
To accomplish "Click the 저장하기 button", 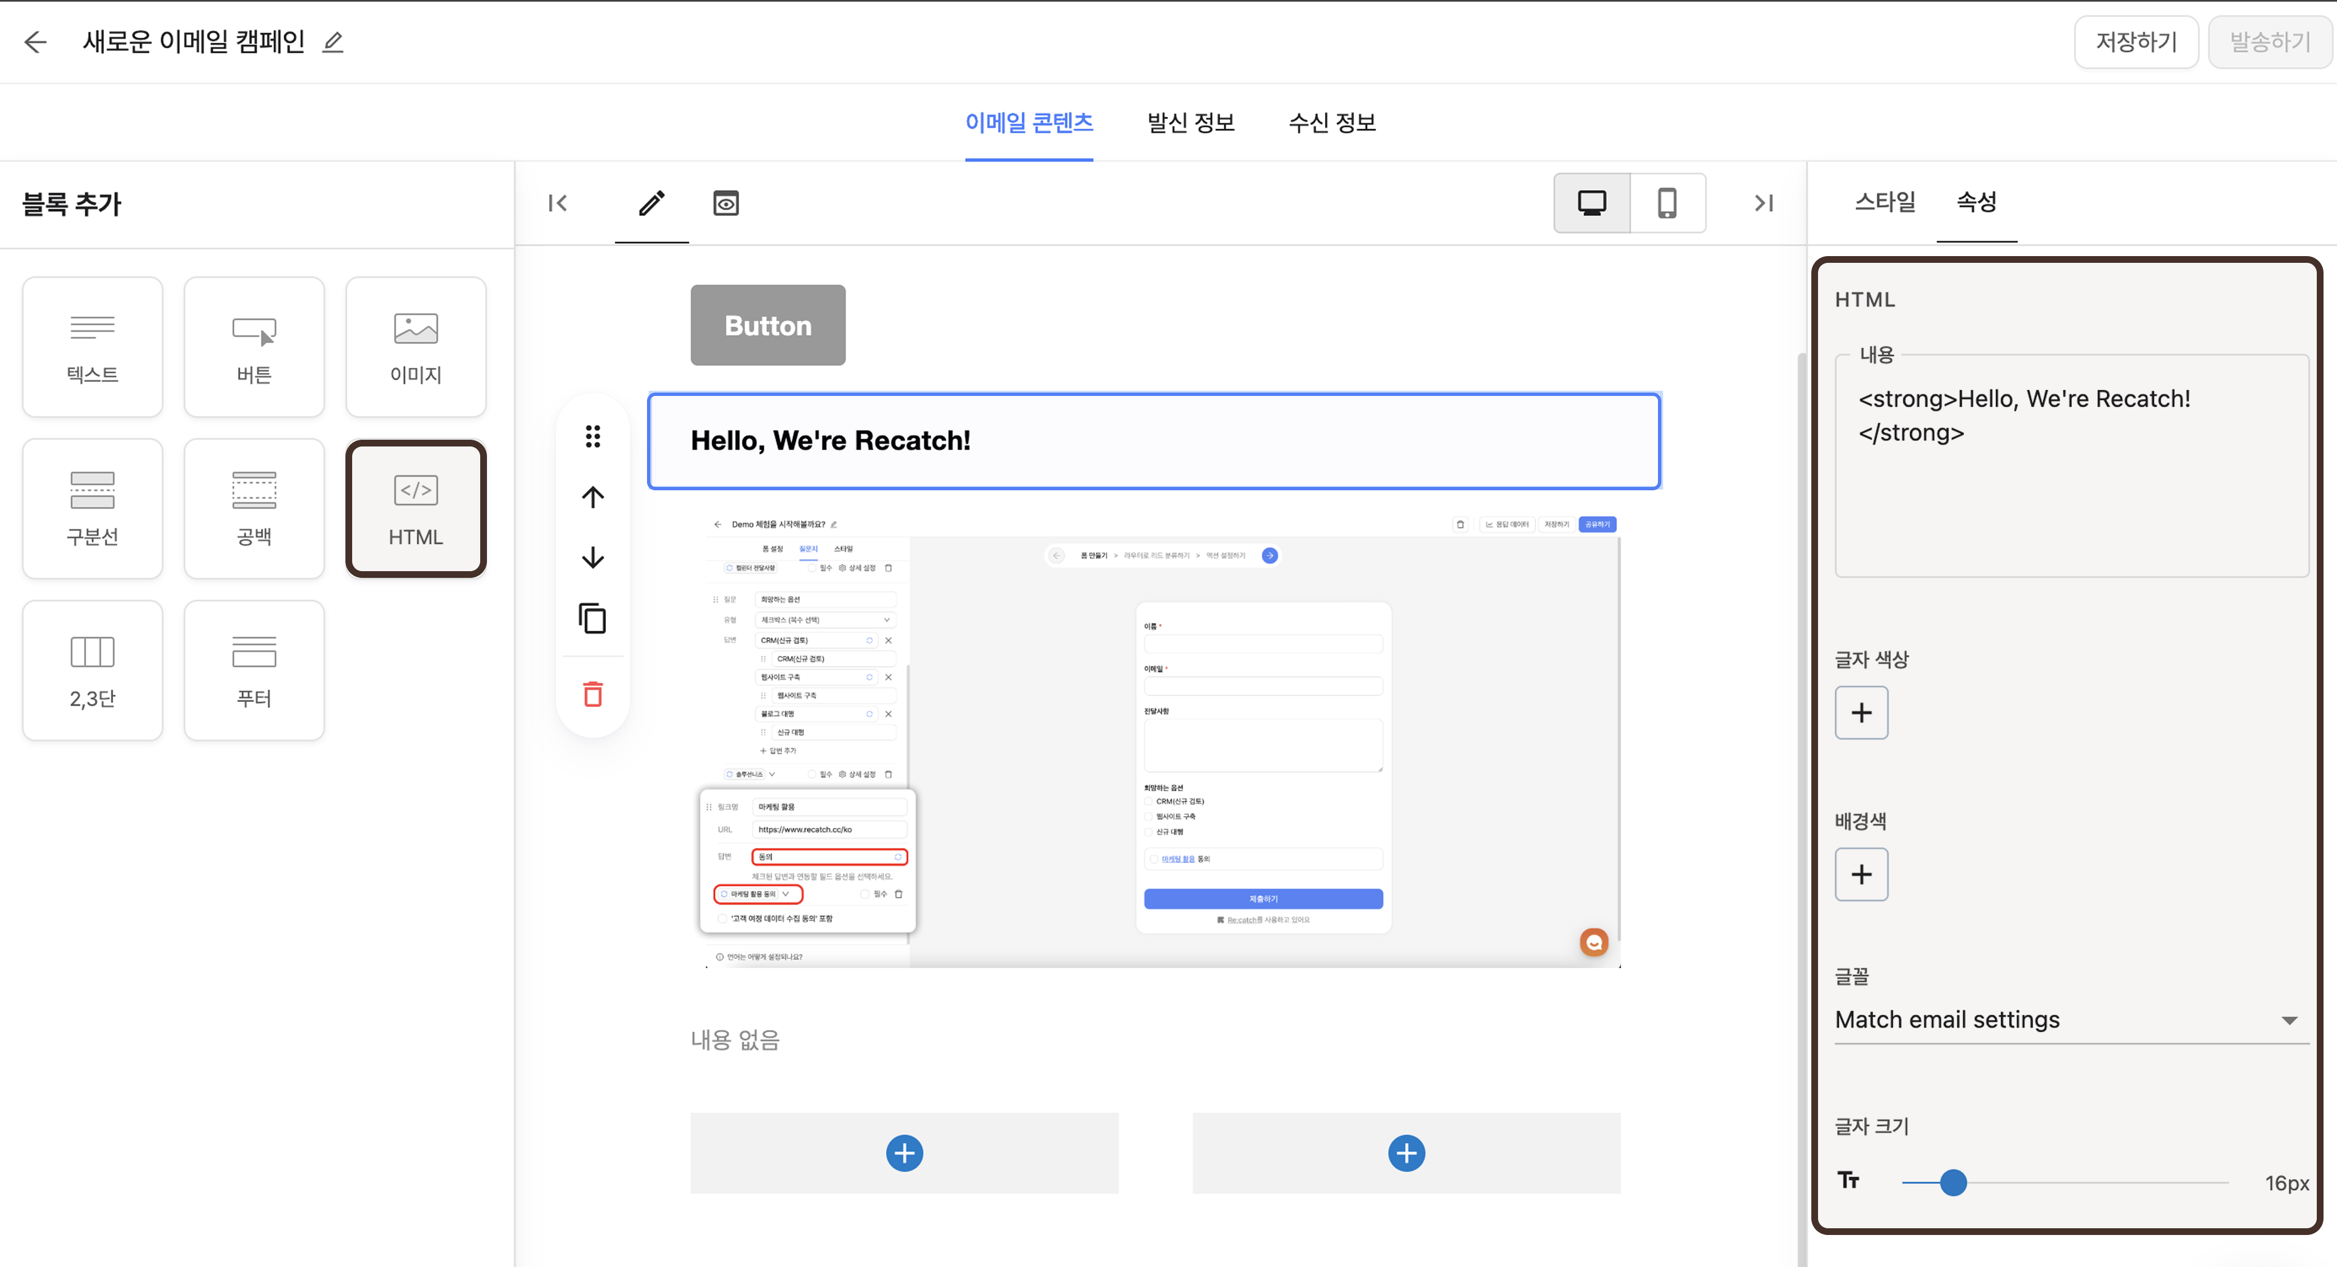I will click(2135, 42).
